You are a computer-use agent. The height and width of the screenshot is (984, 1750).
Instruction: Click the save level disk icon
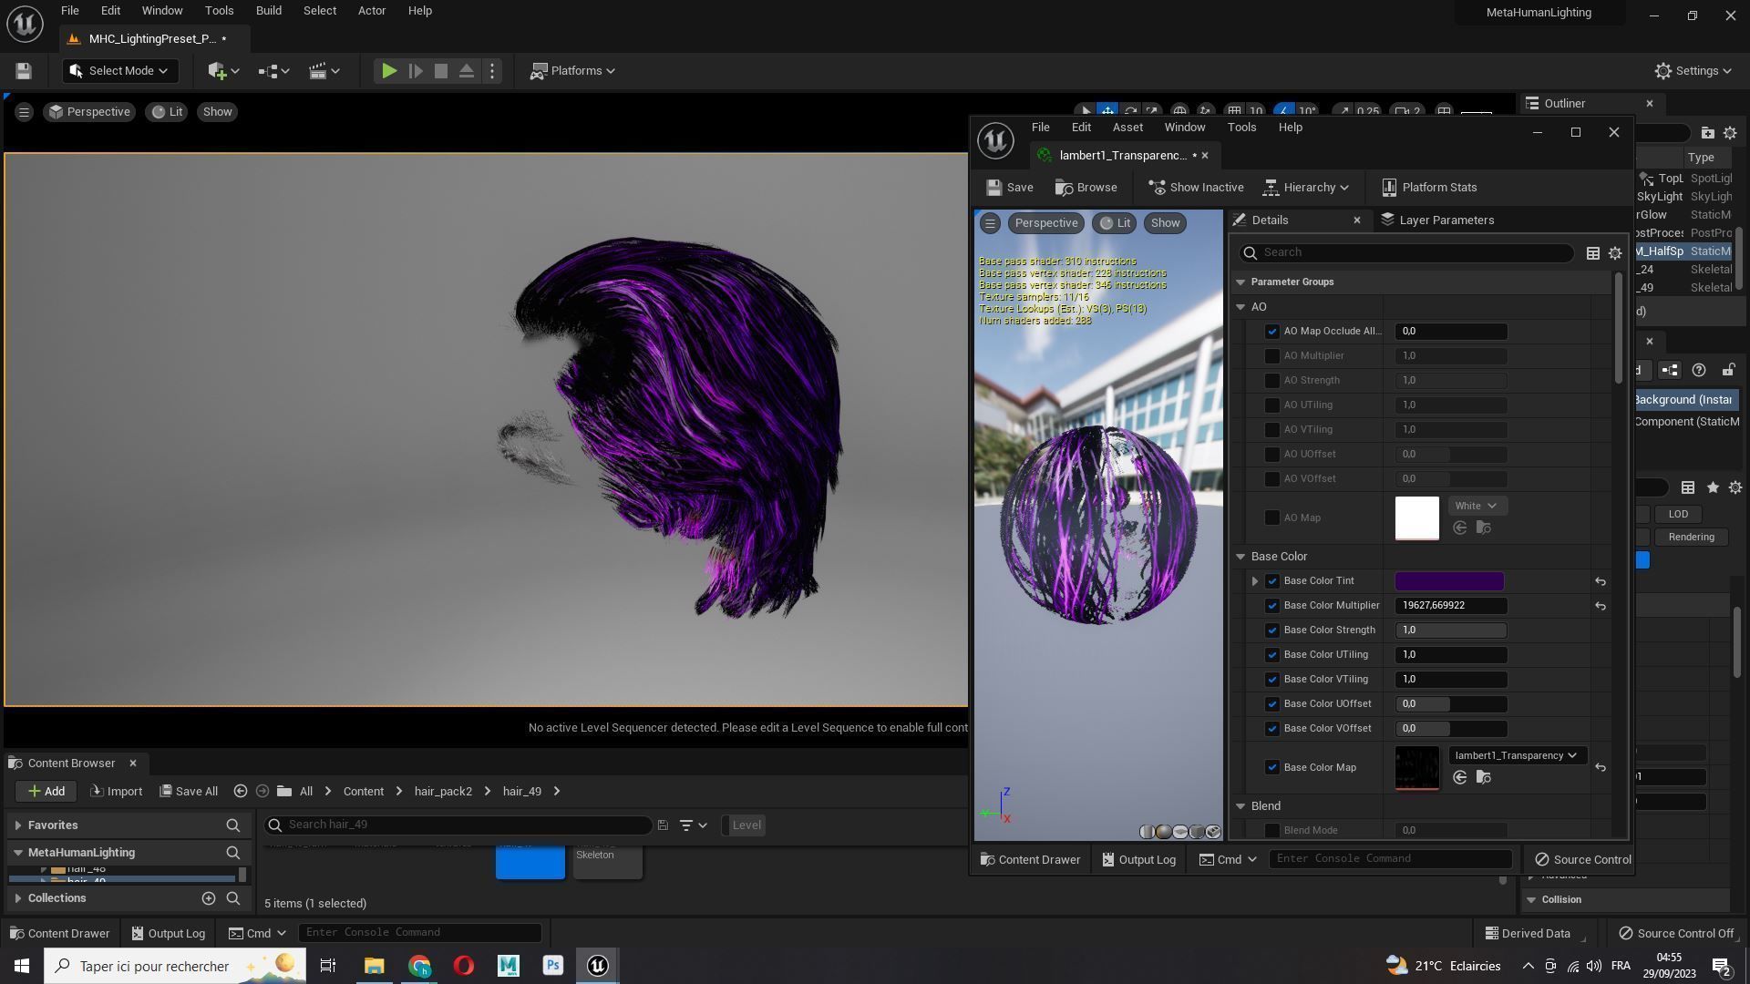[x=24, y=71]
